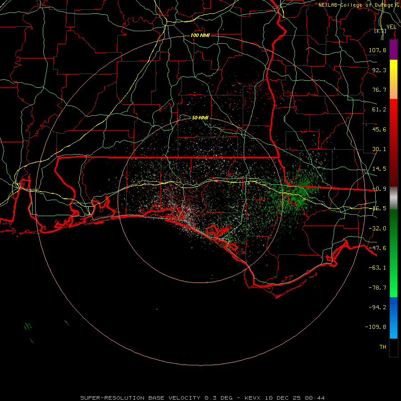Screen dimensions: 401x401
Task: Click the [KT] units label
Action: tap(381, 31)
